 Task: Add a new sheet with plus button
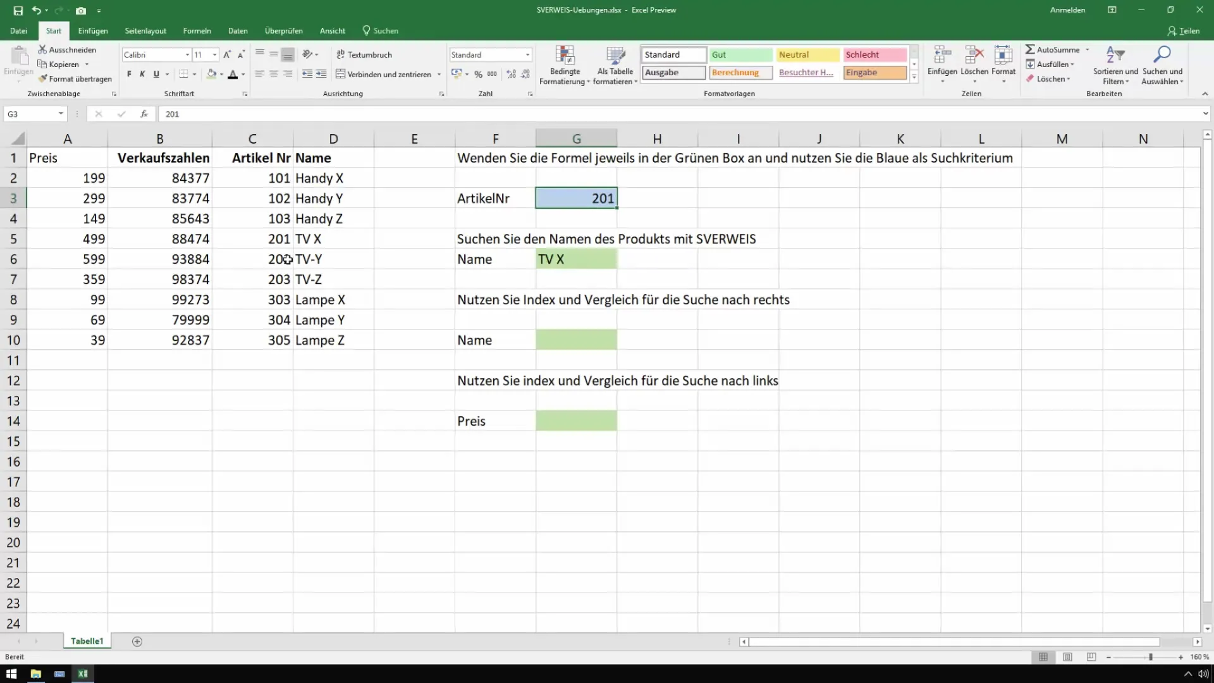pos(137,641)
